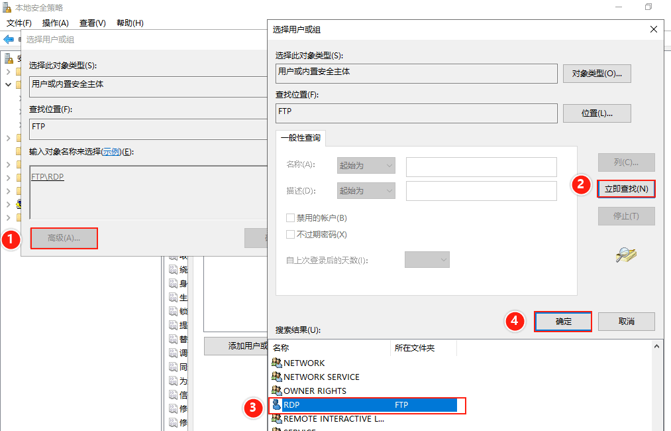Screen dimensions: 671x431
Task: Click the 示例 examples link
Action: tap(111, 152)
